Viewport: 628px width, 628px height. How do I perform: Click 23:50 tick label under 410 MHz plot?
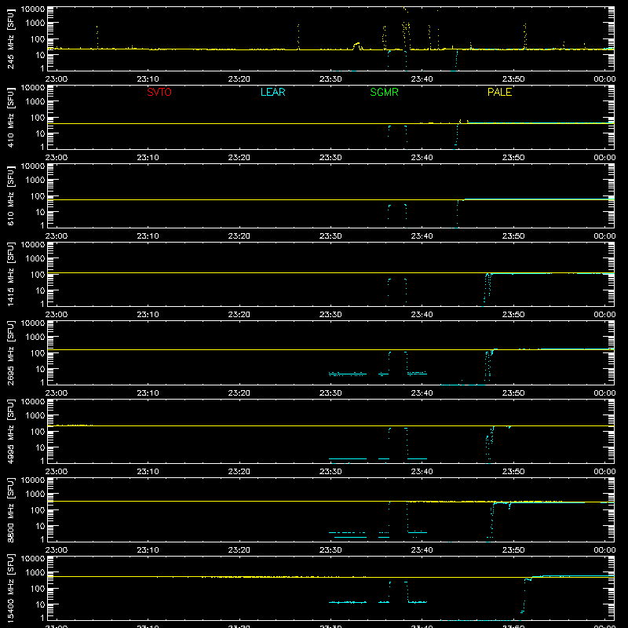(x=513, y=158)
